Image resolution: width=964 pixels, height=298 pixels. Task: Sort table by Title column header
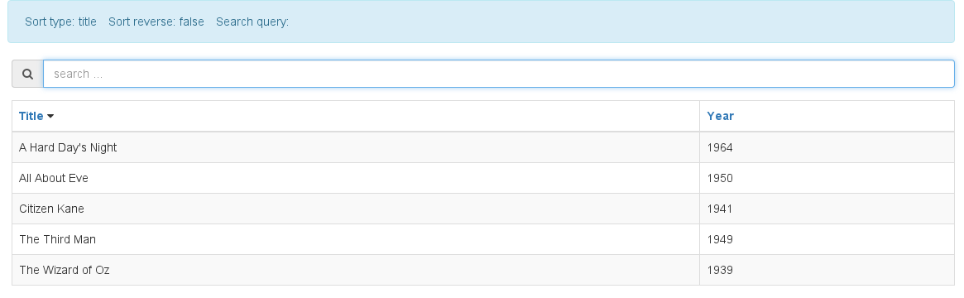click(x=31, y=116)
